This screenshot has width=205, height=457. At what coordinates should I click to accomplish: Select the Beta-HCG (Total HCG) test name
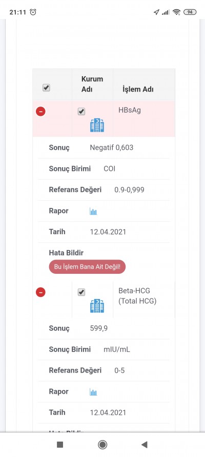[x=137, y=296]
